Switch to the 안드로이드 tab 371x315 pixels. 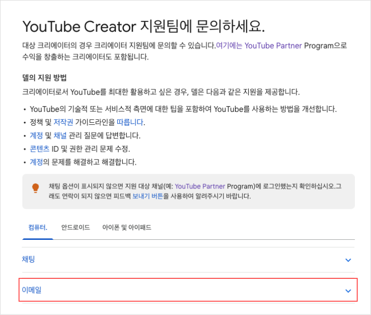pyautogui.click(x=76, y=227)
